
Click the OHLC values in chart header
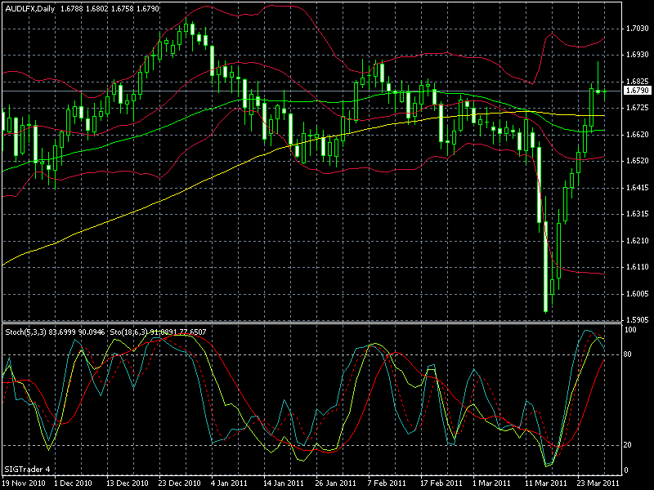pos(110,8)
